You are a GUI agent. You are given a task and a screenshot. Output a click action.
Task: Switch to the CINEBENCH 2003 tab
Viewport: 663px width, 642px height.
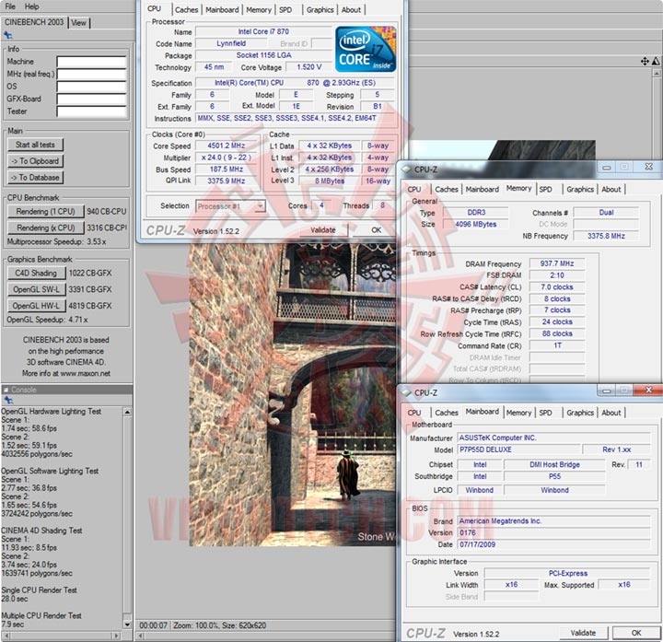34,22
